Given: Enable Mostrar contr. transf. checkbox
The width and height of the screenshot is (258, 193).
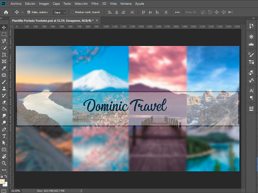Looking at the screenshot, I should (72, 12).
